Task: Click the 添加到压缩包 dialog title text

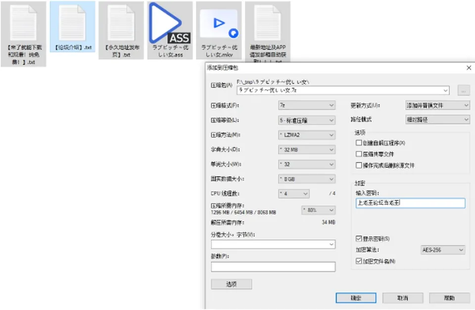Action: pos(223,68)
